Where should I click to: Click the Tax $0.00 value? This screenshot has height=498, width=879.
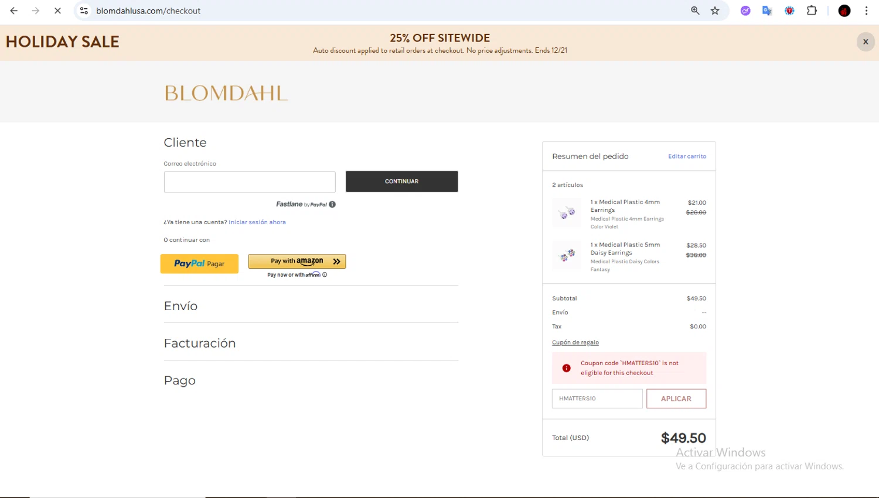click(x=698, y=327)
